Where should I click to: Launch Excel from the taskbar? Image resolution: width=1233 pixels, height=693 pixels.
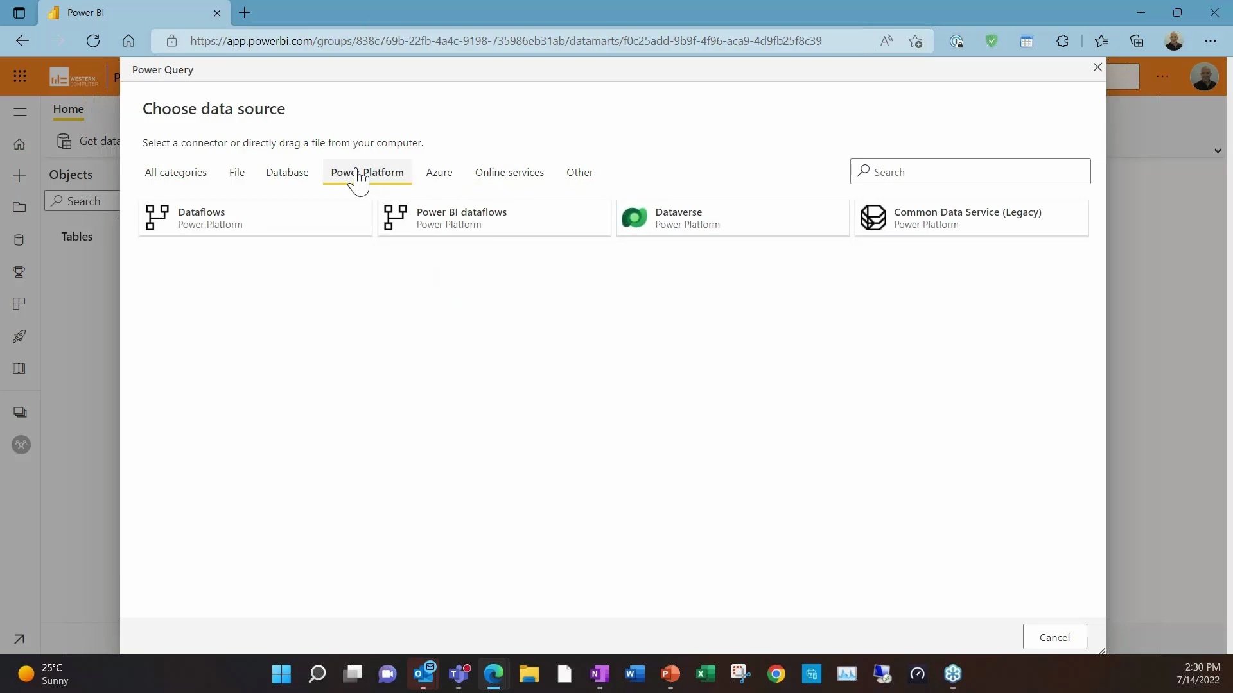click(705, 674)
